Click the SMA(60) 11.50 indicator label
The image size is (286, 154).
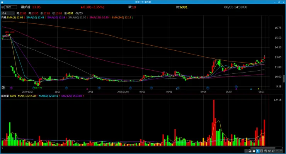click(78, 18)
